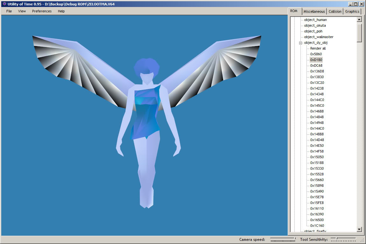Select object_human in the tree
This screenshot has height=244, width=366.
[x=315, y=20]
